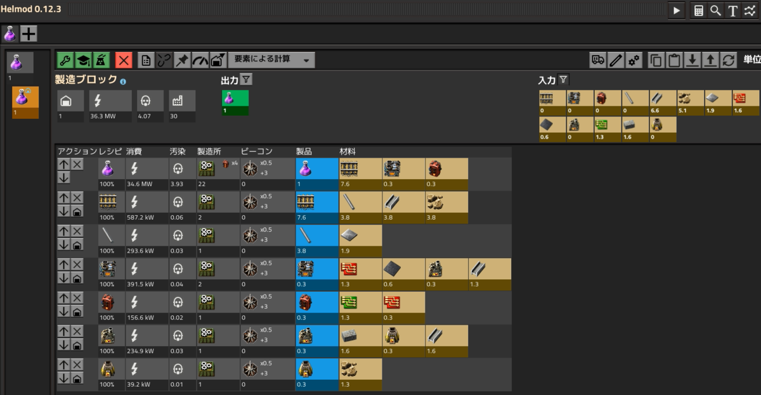Click the input tile showing 1.9
761x395 pixels.
(718, 103)
